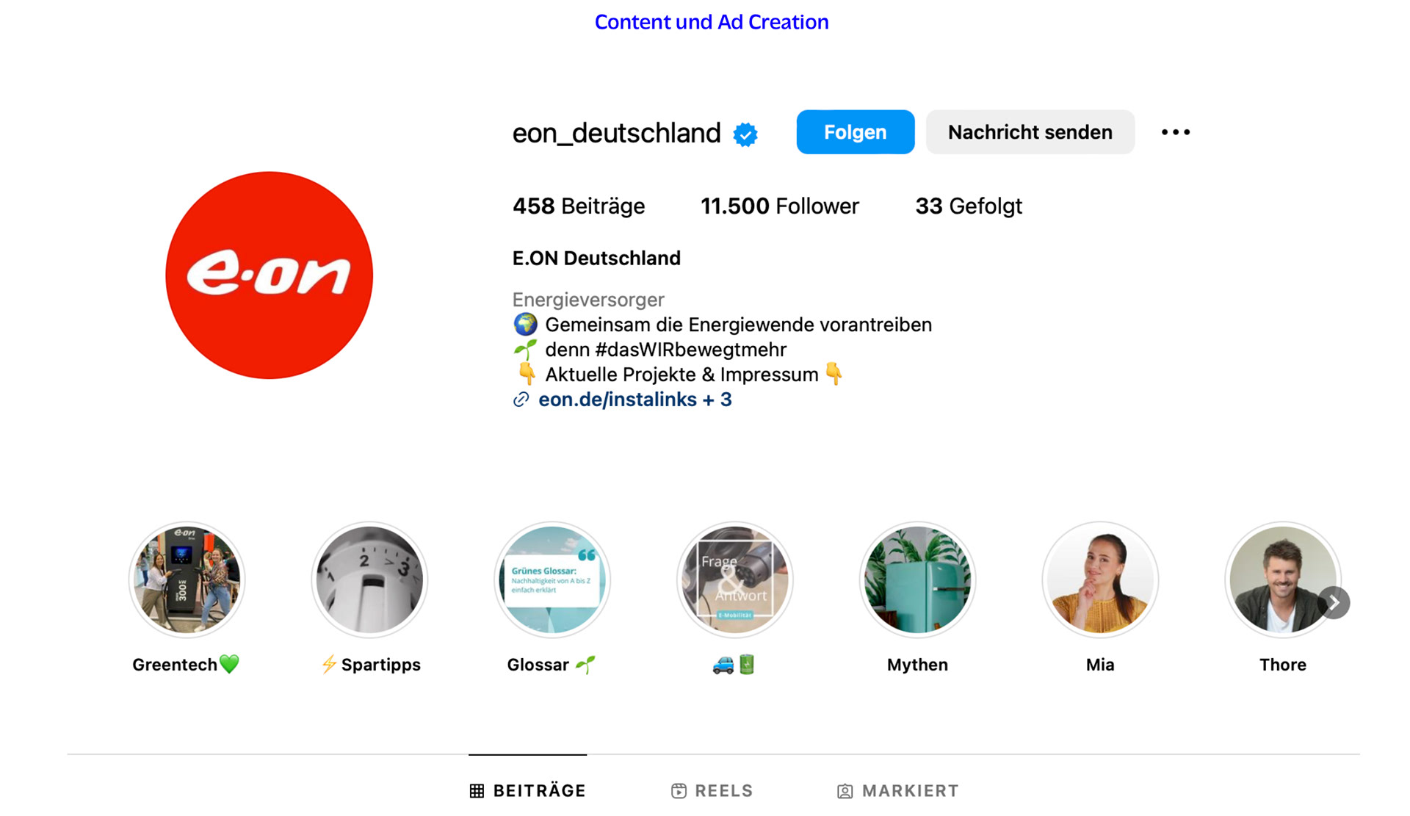Image resolution: width=1410 pixels, height=816 pixels.
Task: Click the blue verified badge icon
Action: [745, 134]
